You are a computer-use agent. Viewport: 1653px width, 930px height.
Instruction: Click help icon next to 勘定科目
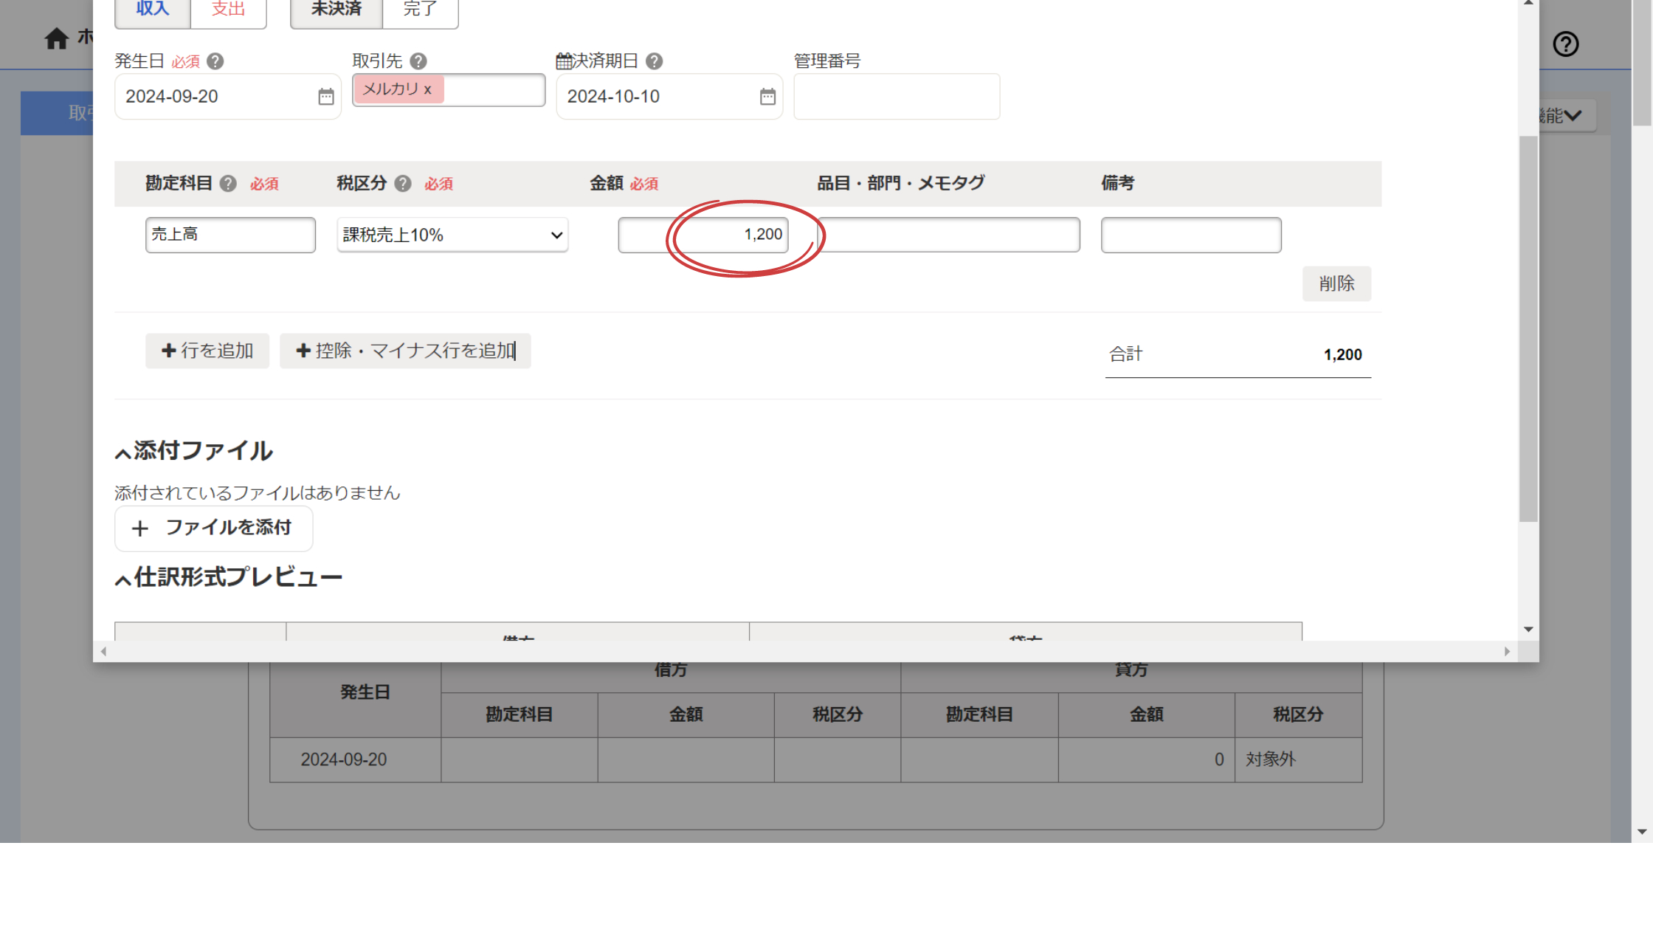[x=228, y=184]
